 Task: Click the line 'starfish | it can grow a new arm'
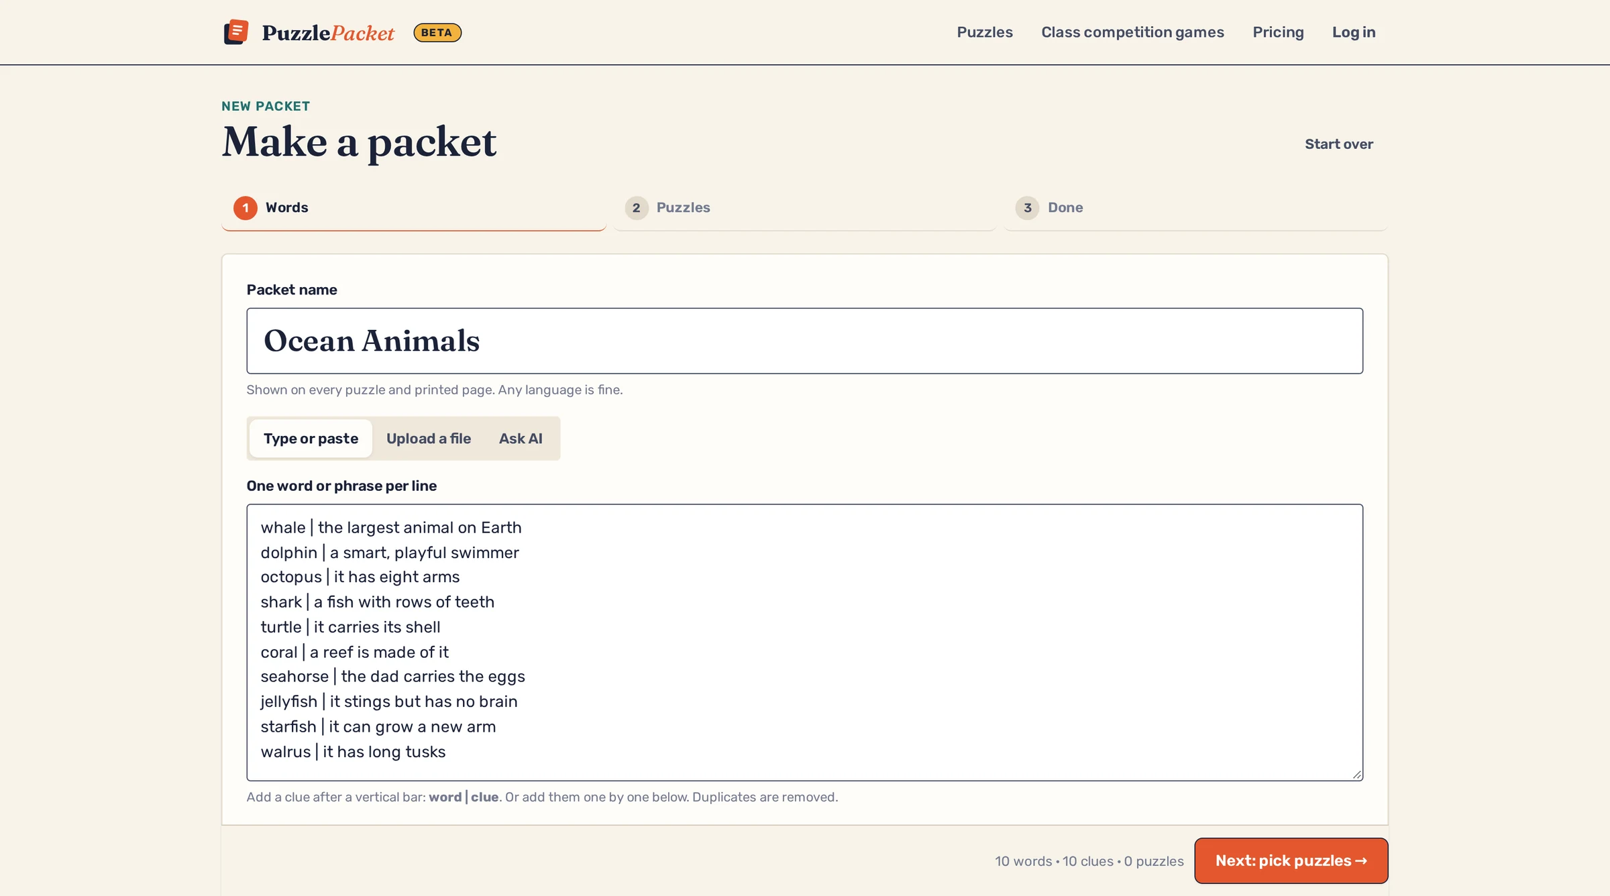tap(378, 727)
